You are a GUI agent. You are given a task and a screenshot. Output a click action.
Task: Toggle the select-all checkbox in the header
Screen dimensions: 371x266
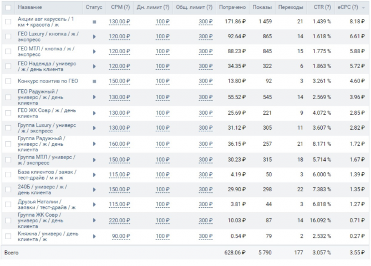point(8,7)
